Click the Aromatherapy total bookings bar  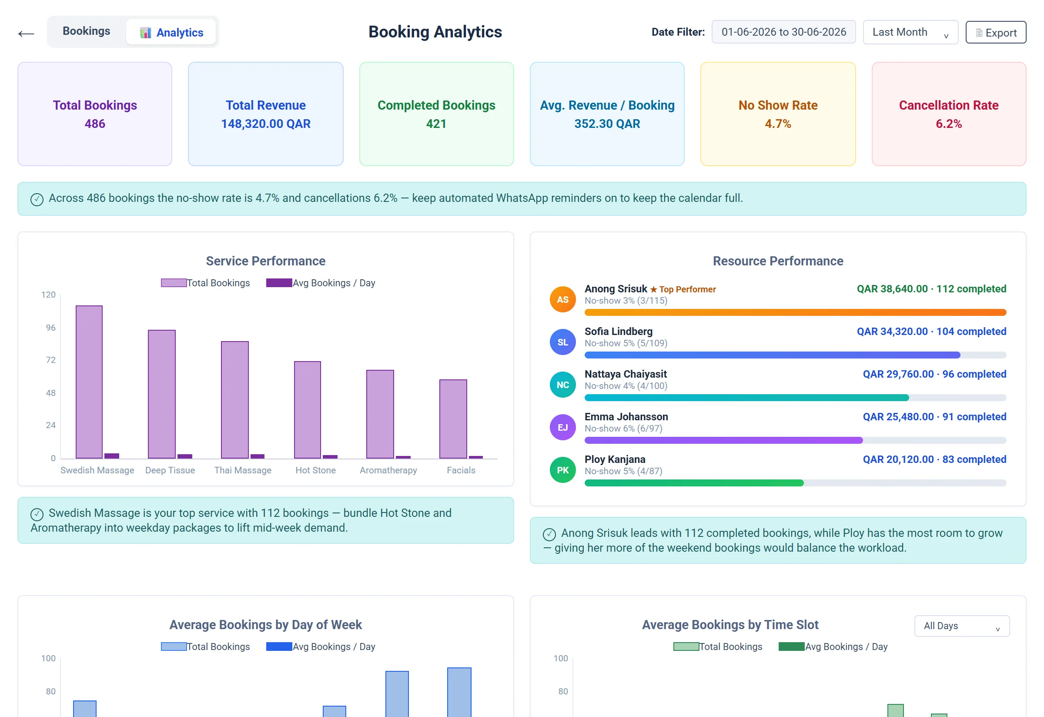[x=380, y=414]
